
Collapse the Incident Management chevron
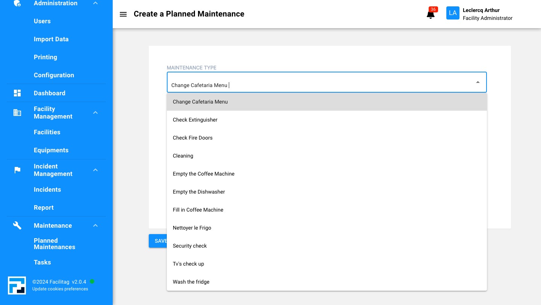coord(95,170)
